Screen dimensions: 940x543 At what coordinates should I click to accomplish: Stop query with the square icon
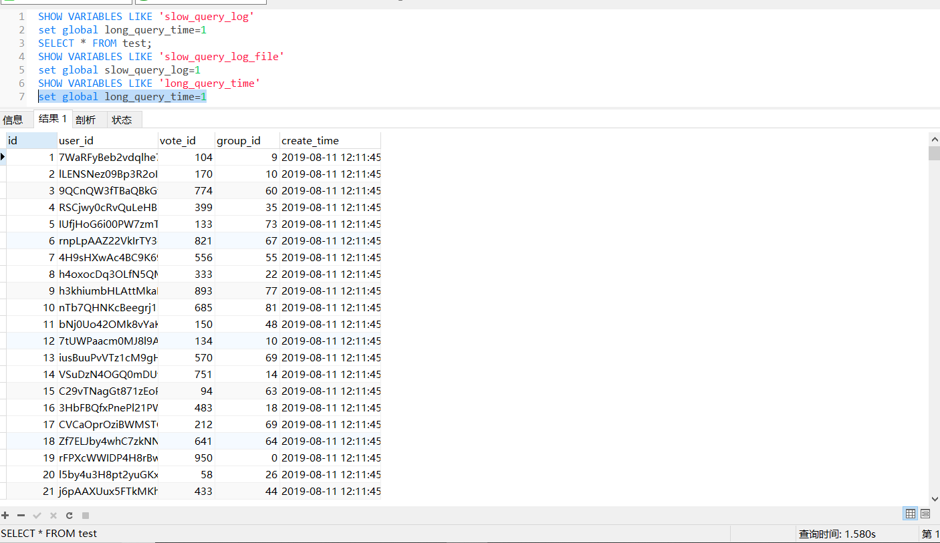[x=86, y=516]
